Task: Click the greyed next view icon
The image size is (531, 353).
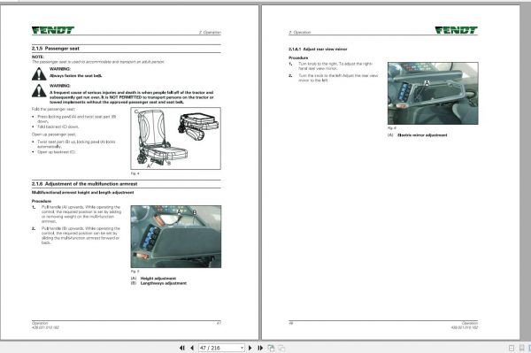Action: click(x=281, y=348)
